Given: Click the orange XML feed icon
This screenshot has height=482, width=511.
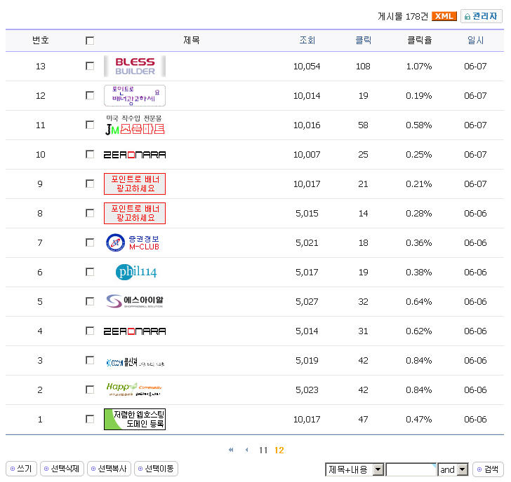Looking at the screenshot, I should 444,16.
